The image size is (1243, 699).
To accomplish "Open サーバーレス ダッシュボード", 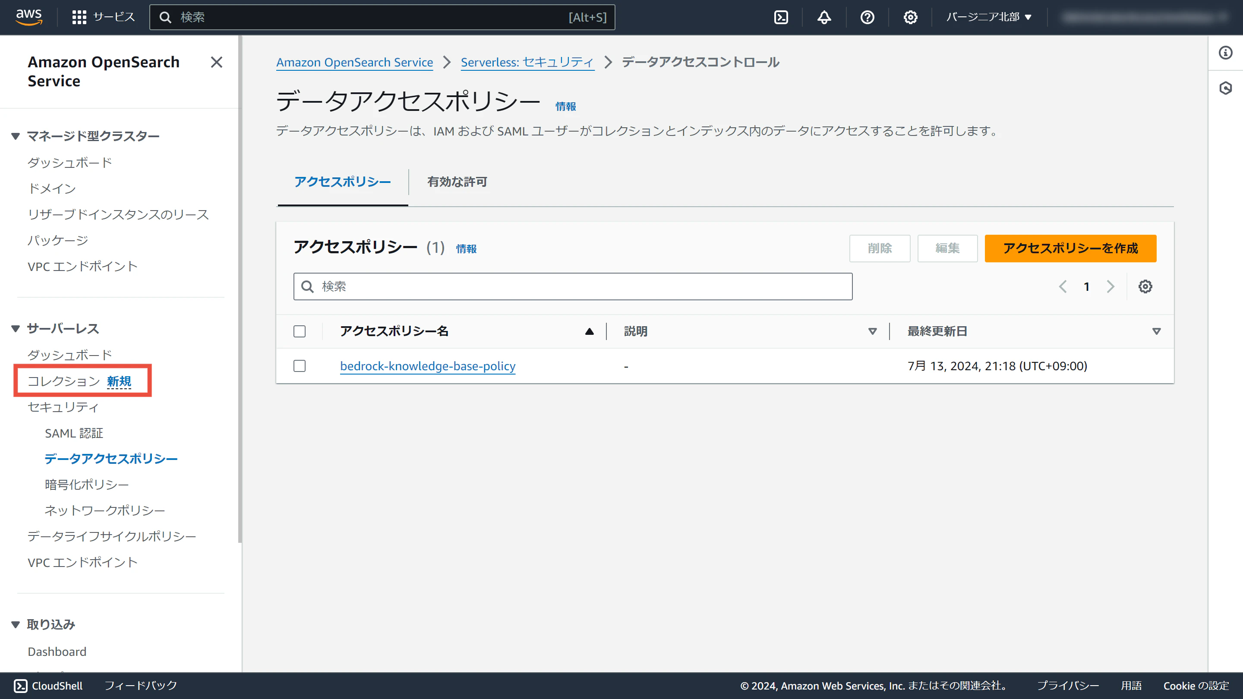I will tap(70, 355).
